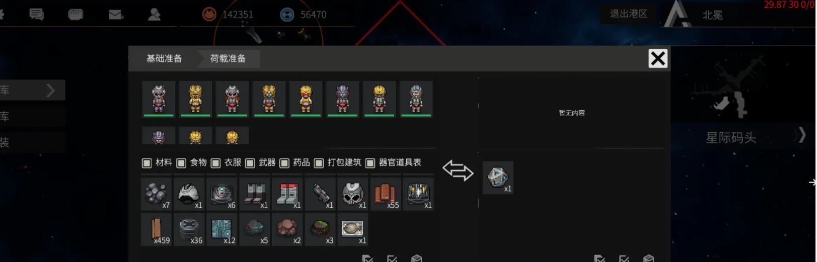Viewport: 817px width, 262px height.
Task: Open the chat speech bubble icon
Action: [36, 15]
